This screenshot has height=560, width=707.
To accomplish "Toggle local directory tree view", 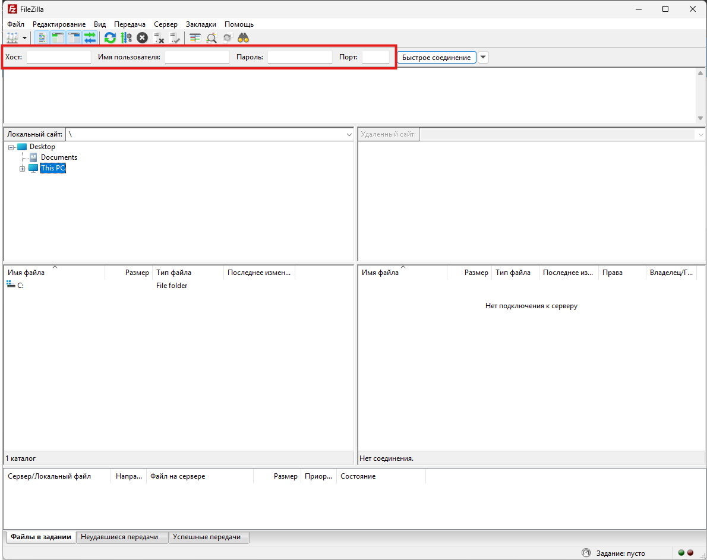I will tap(58, 38).
